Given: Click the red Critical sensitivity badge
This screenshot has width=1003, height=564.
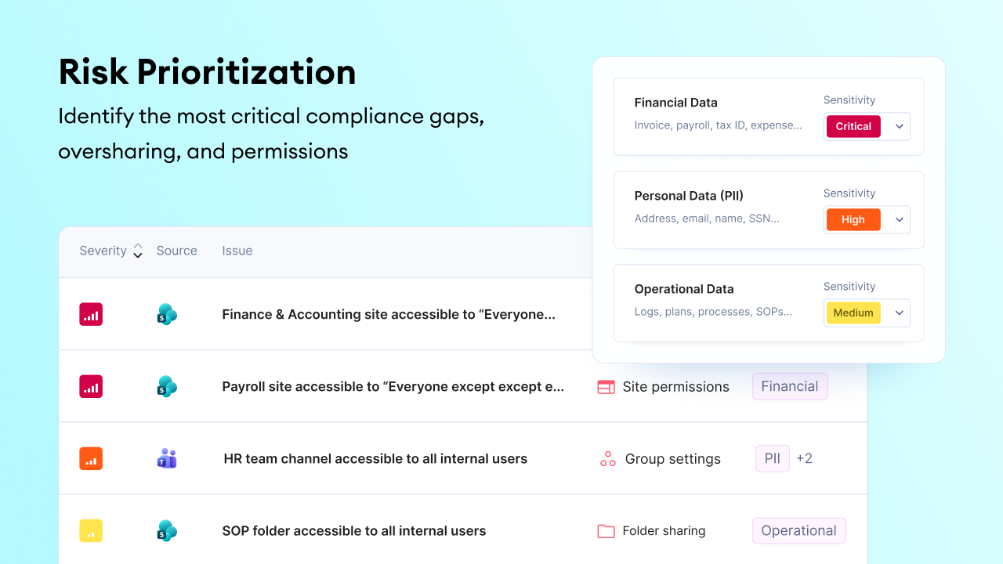Looking at the screenshot, I should [853, 126].
